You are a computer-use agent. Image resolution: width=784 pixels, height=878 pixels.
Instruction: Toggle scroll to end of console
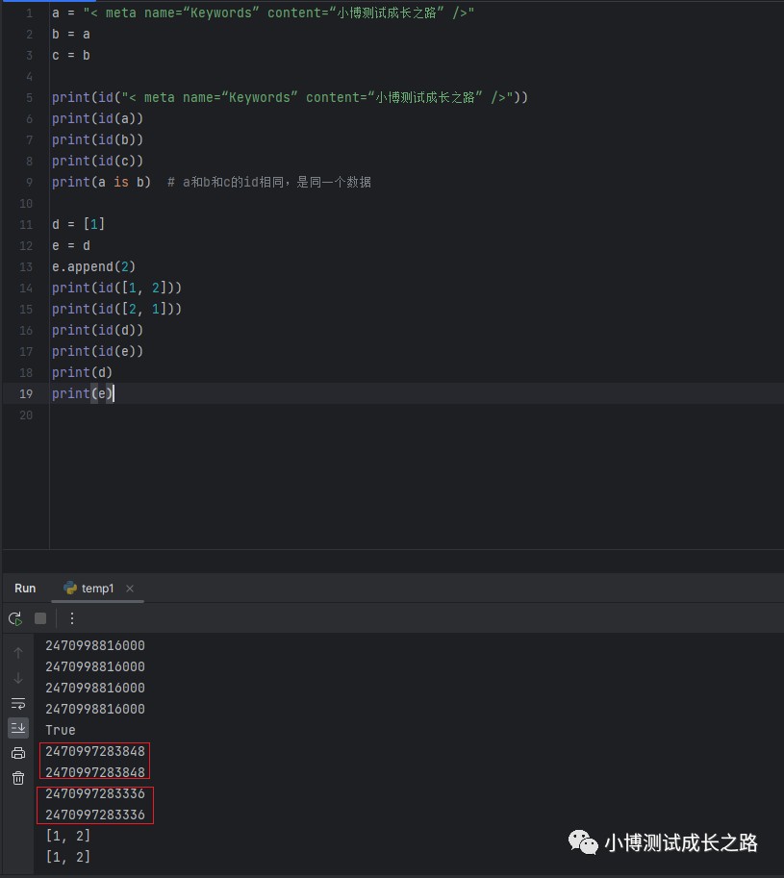pyautogui.click(x=18, y=728)
